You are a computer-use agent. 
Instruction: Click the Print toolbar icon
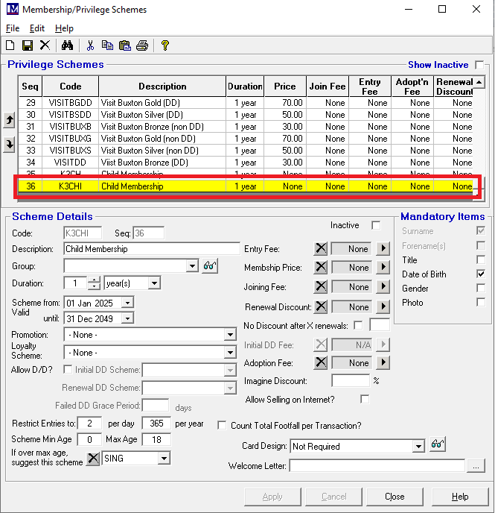pyautogui.click(x=142, y=45)
